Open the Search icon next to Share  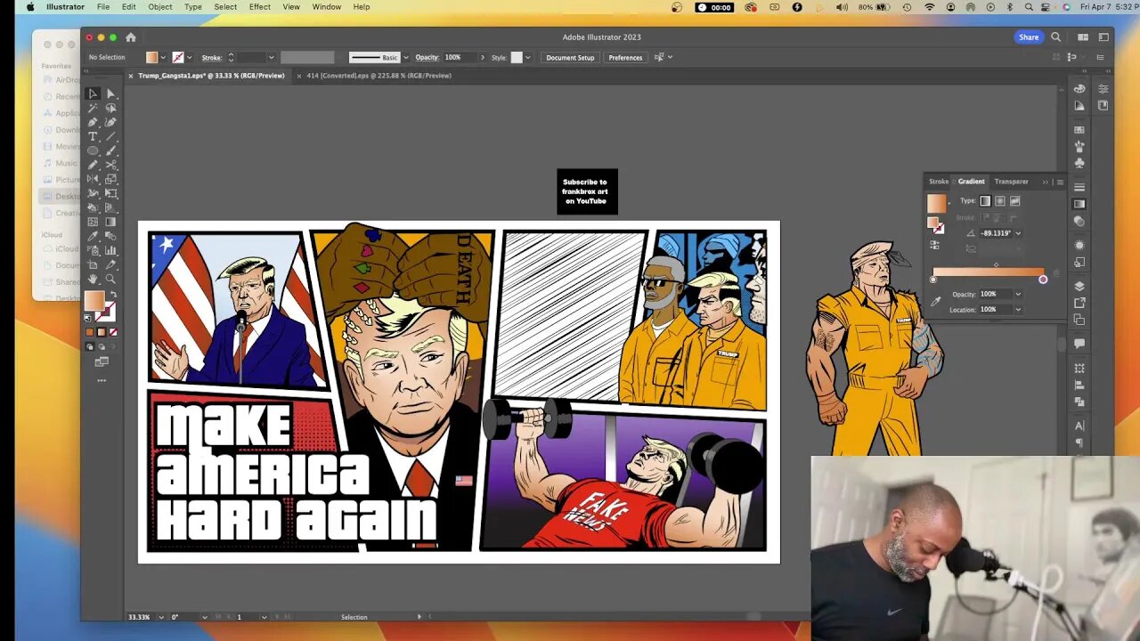point(1055,37)
